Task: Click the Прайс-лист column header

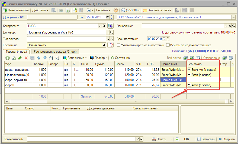Action: tap(173, 64)
